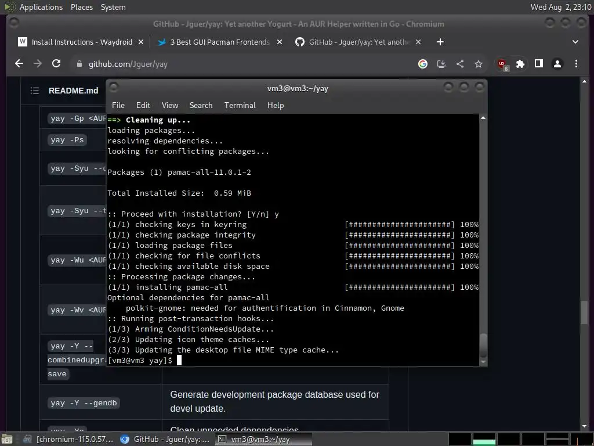Open Chromium three-dot menu
594x446 pixels.
click(x=576, y=64)
